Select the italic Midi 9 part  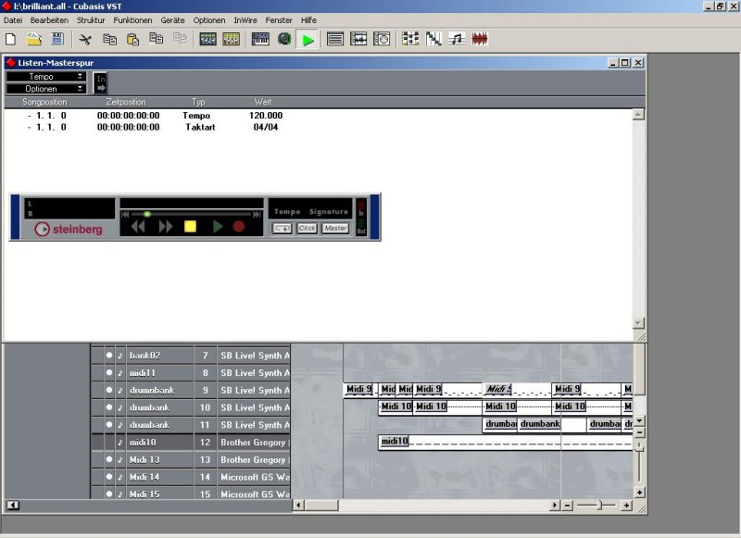coord(517,390)
